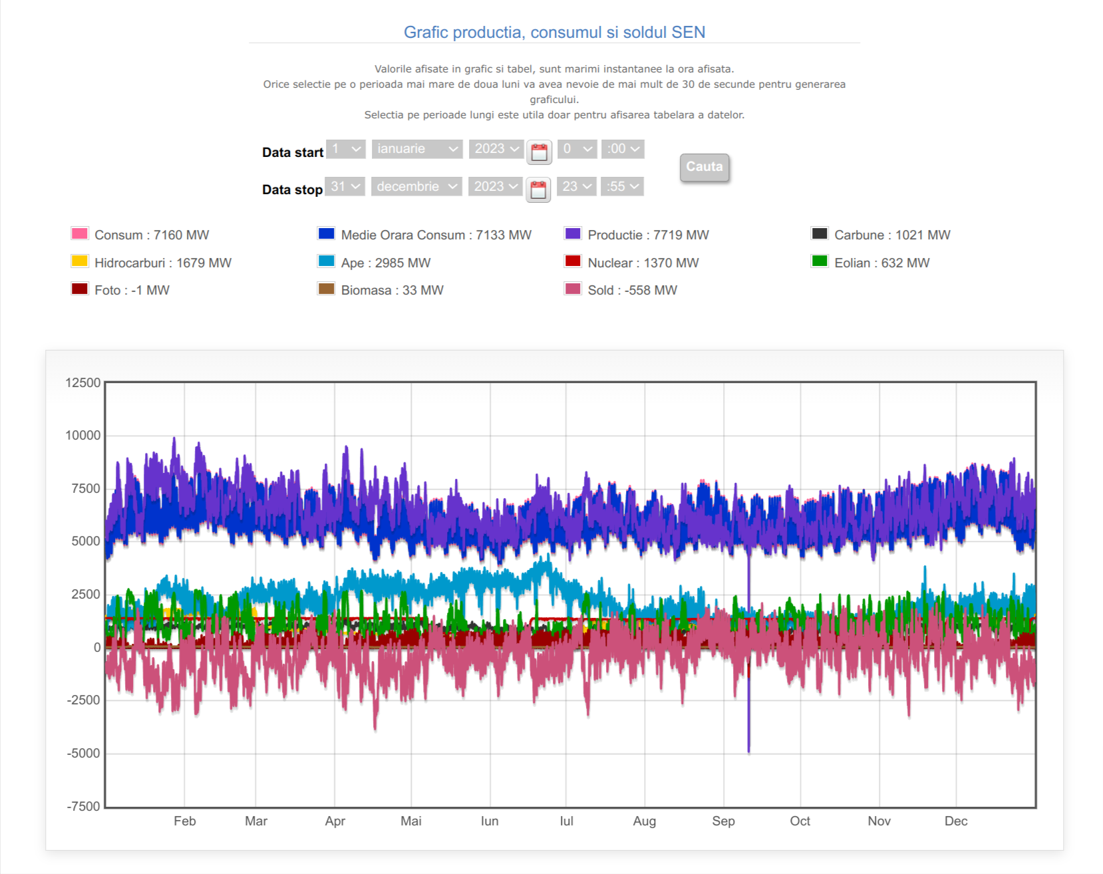Click the green Eolian legend swatch
The image size is (1103, 874).
point(820,261)
